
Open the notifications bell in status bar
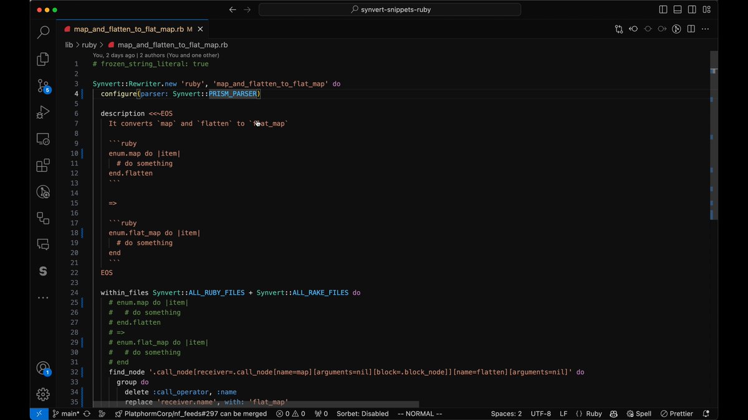[706, 414]
